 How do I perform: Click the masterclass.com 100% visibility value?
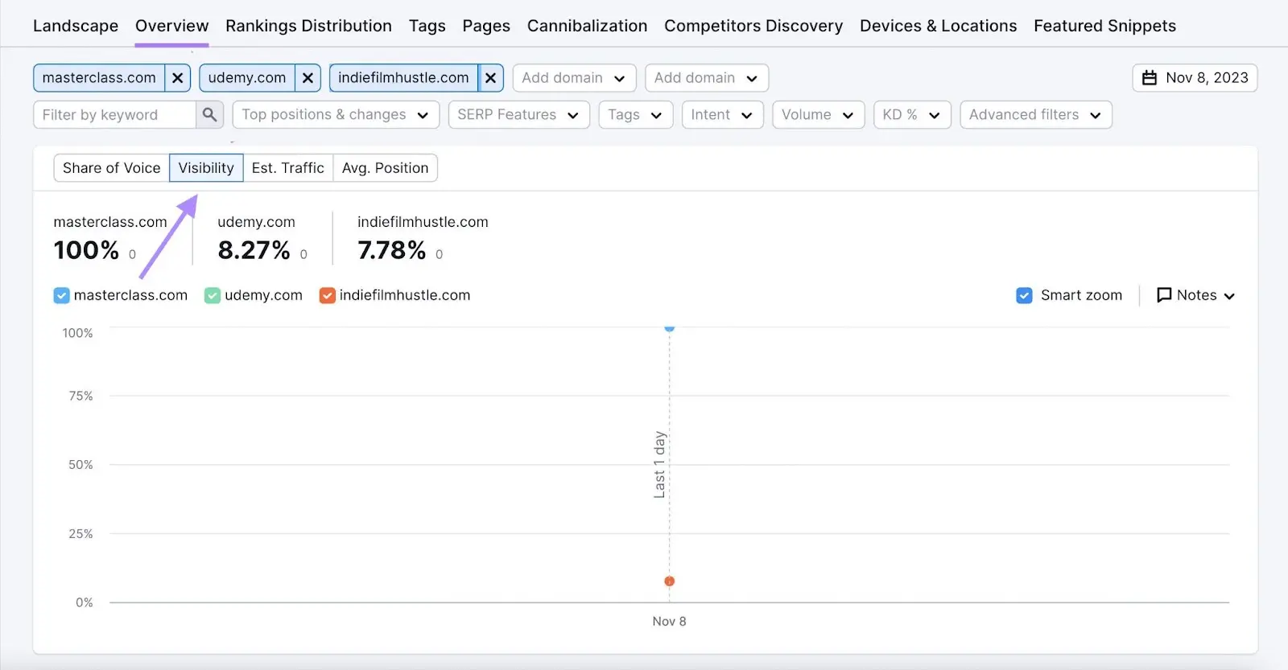coord(86,250)
